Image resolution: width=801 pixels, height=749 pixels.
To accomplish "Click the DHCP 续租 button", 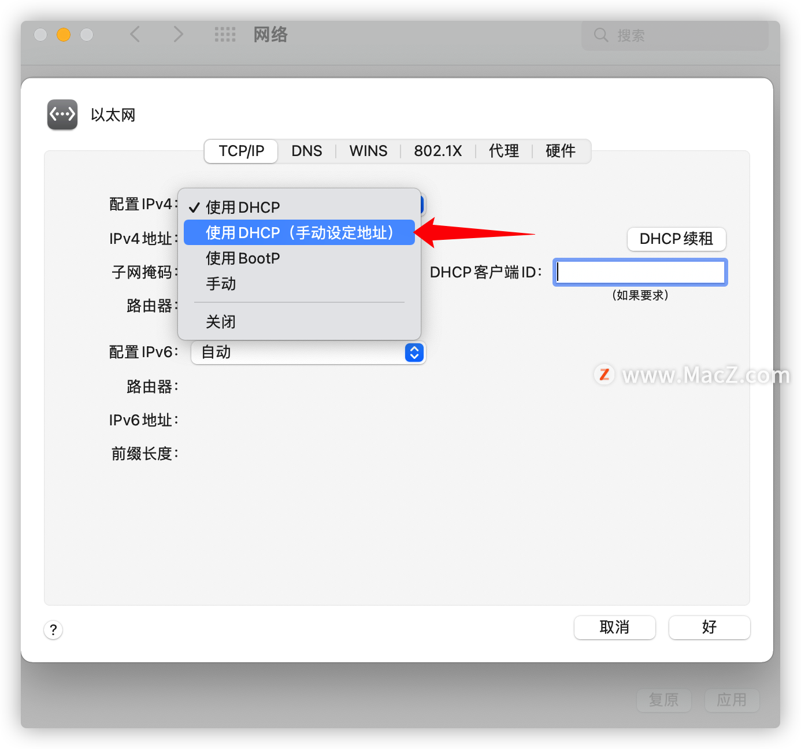I will tap(676, 239).
